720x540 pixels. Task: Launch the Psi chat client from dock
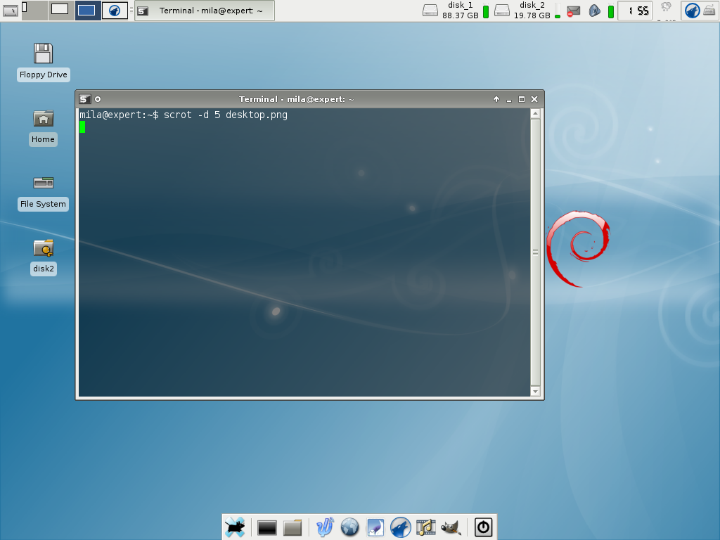point(325,527)
